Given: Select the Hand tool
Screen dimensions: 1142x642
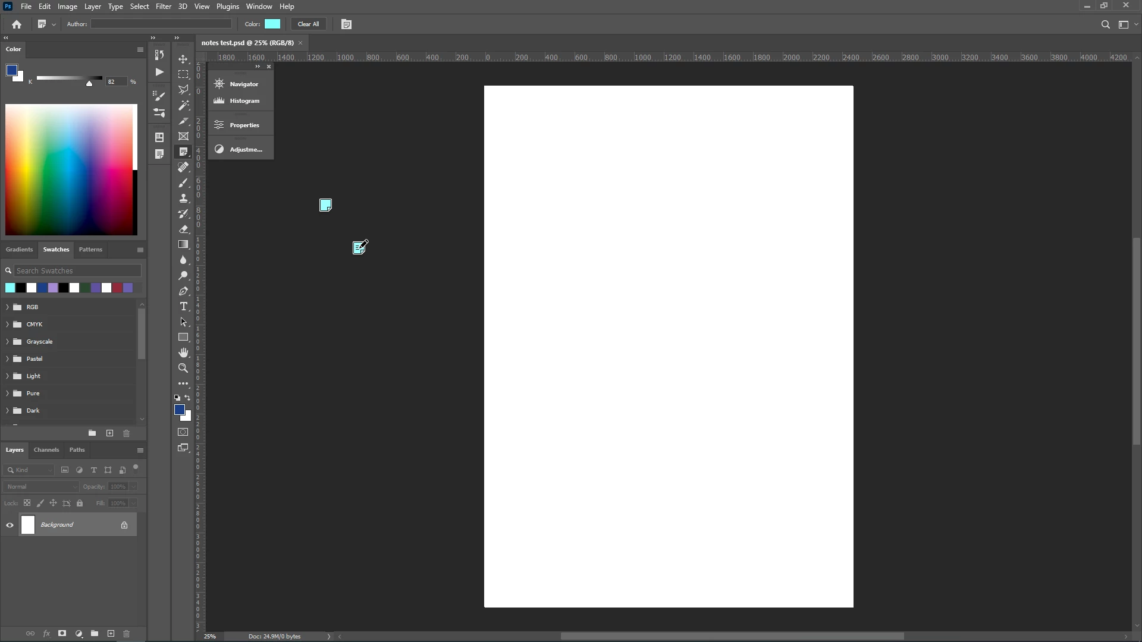Looking at the screenshot, I should [x=183, y=353].
